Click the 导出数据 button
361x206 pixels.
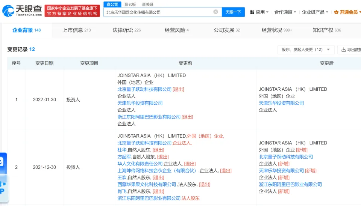[x=349, y=50]
